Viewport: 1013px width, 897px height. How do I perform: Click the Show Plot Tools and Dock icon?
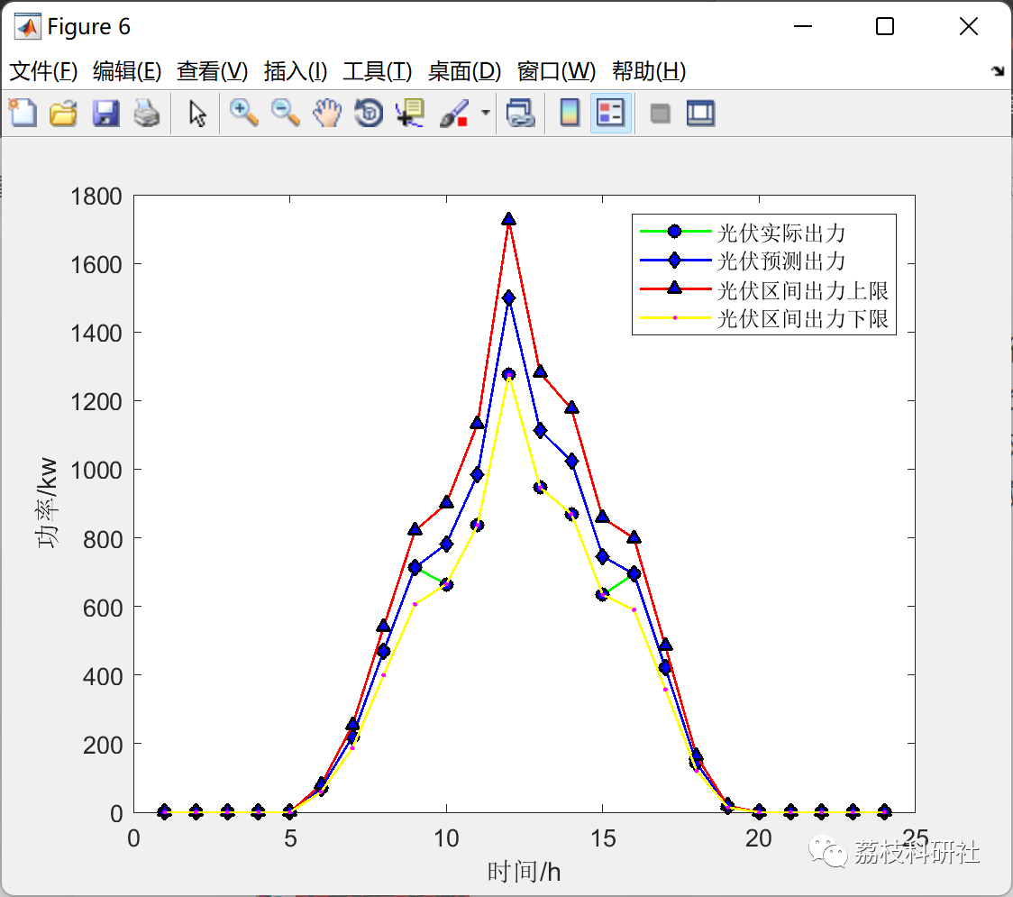(700, 113)
